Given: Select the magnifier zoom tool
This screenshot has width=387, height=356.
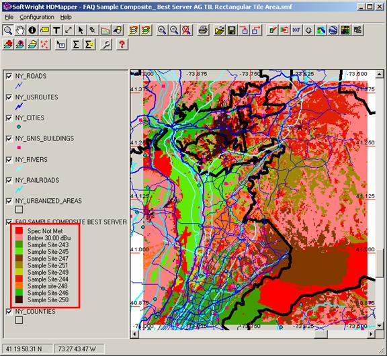Looking at the screenshot, I should [x=8, y=30].
